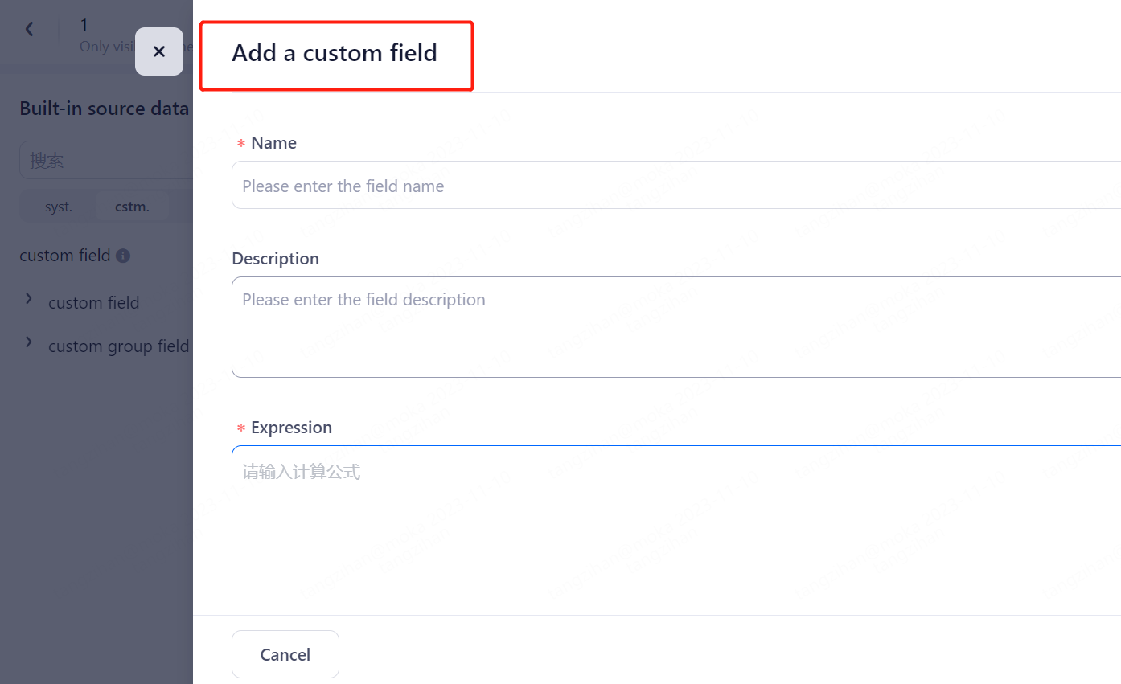The image size is (1121, 684).
Task: Click the required Expression field label
Action: (291, 428)
